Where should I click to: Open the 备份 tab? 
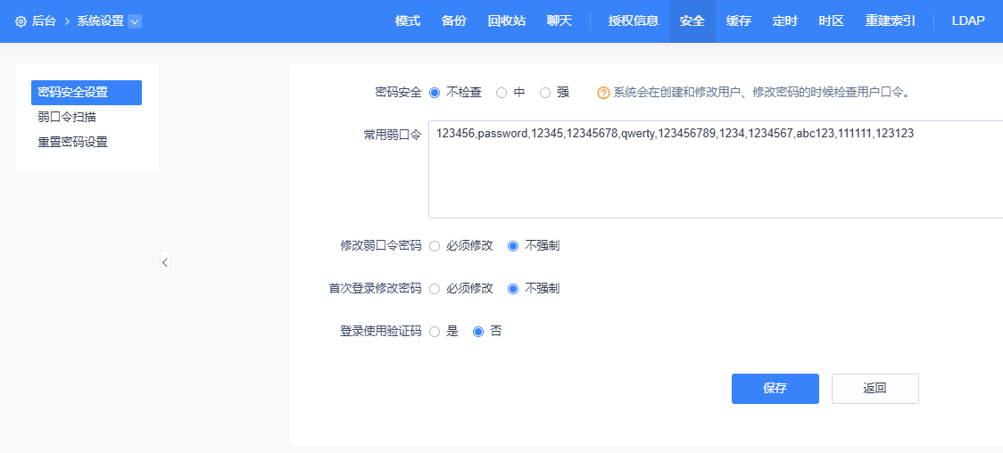454,21
